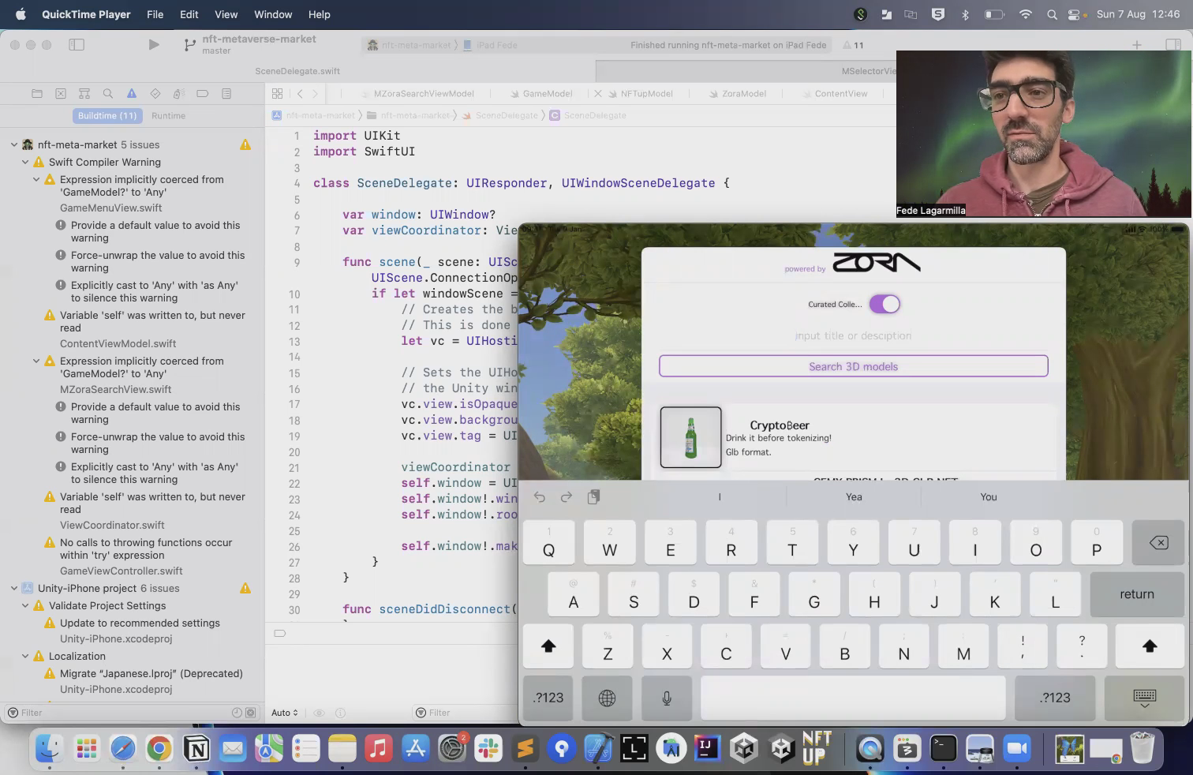Viewport: 1193px width, 775px height.
Task: Tap the microphone dictation key
Action: (667, 698)
